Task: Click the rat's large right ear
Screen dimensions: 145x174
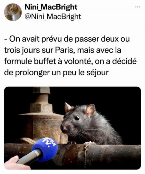Action: pos(90,110)
